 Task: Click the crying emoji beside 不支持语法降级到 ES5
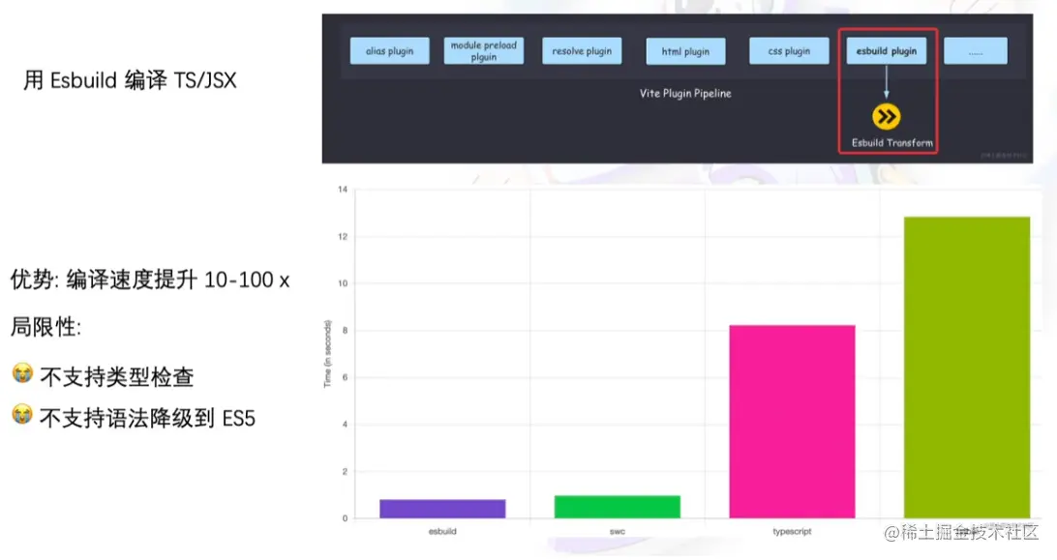[22, 415]
